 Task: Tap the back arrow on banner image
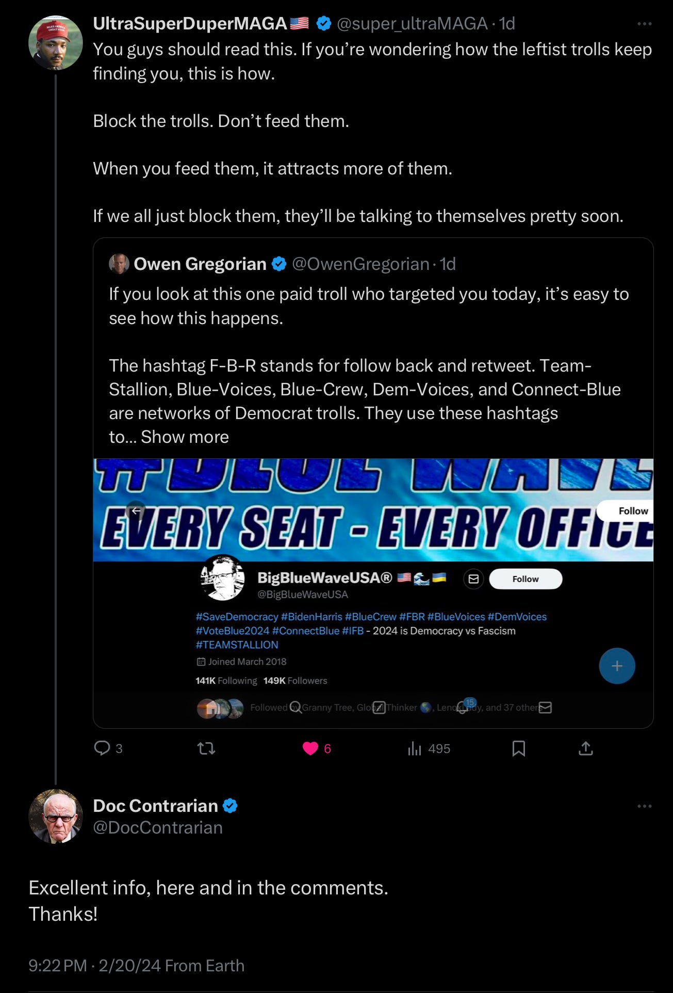point(136,511)
